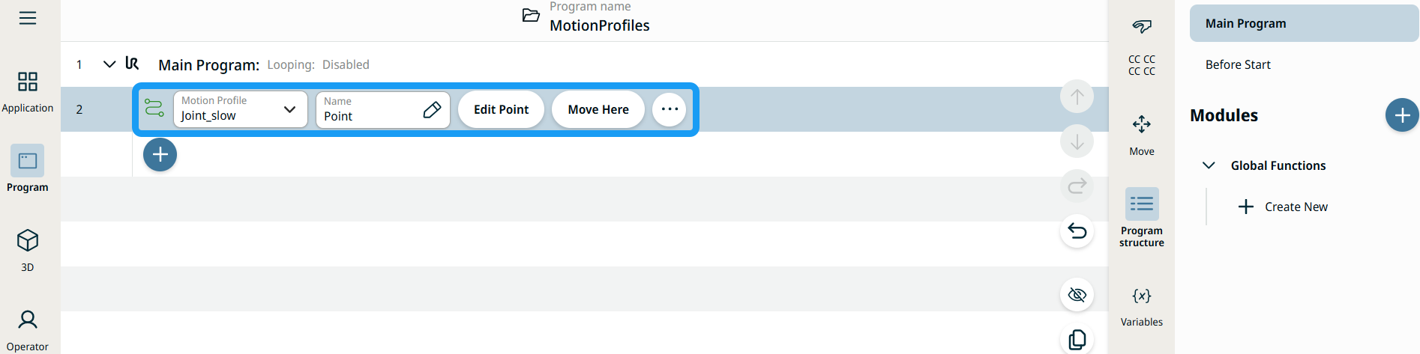This screenshot has height=354, width=1420.
Task: Open the hamburger menu
Action: [x=28, y=18]
